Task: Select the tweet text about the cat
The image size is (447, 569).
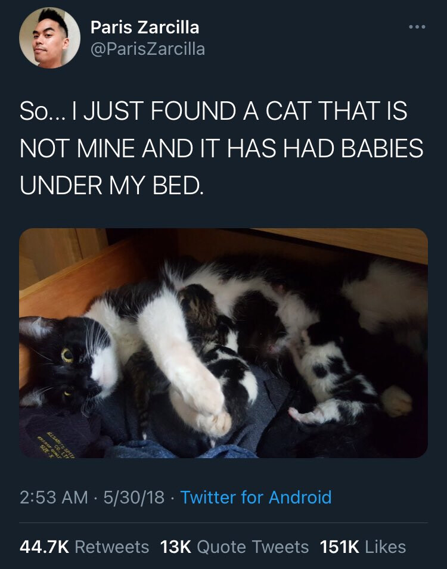Action: pos(221,149)
